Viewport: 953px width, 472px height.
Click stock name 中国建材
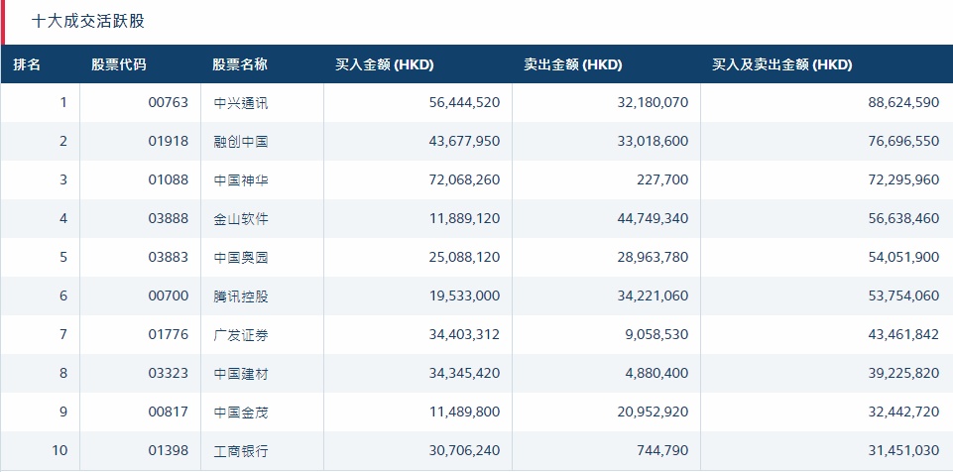click(x=241, y=374)
